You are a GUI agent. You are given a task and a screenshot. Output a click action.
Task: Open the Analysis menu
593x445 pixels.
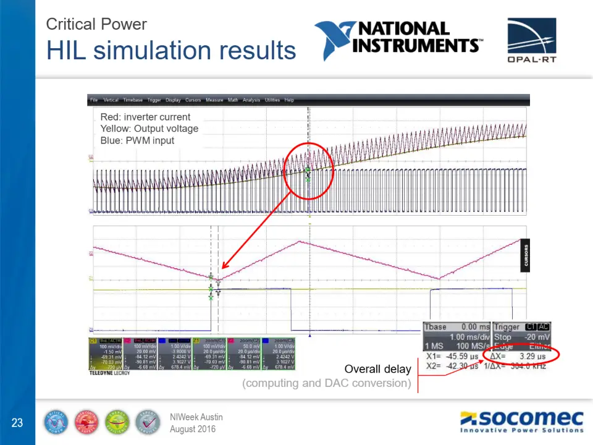coord(251,100)
